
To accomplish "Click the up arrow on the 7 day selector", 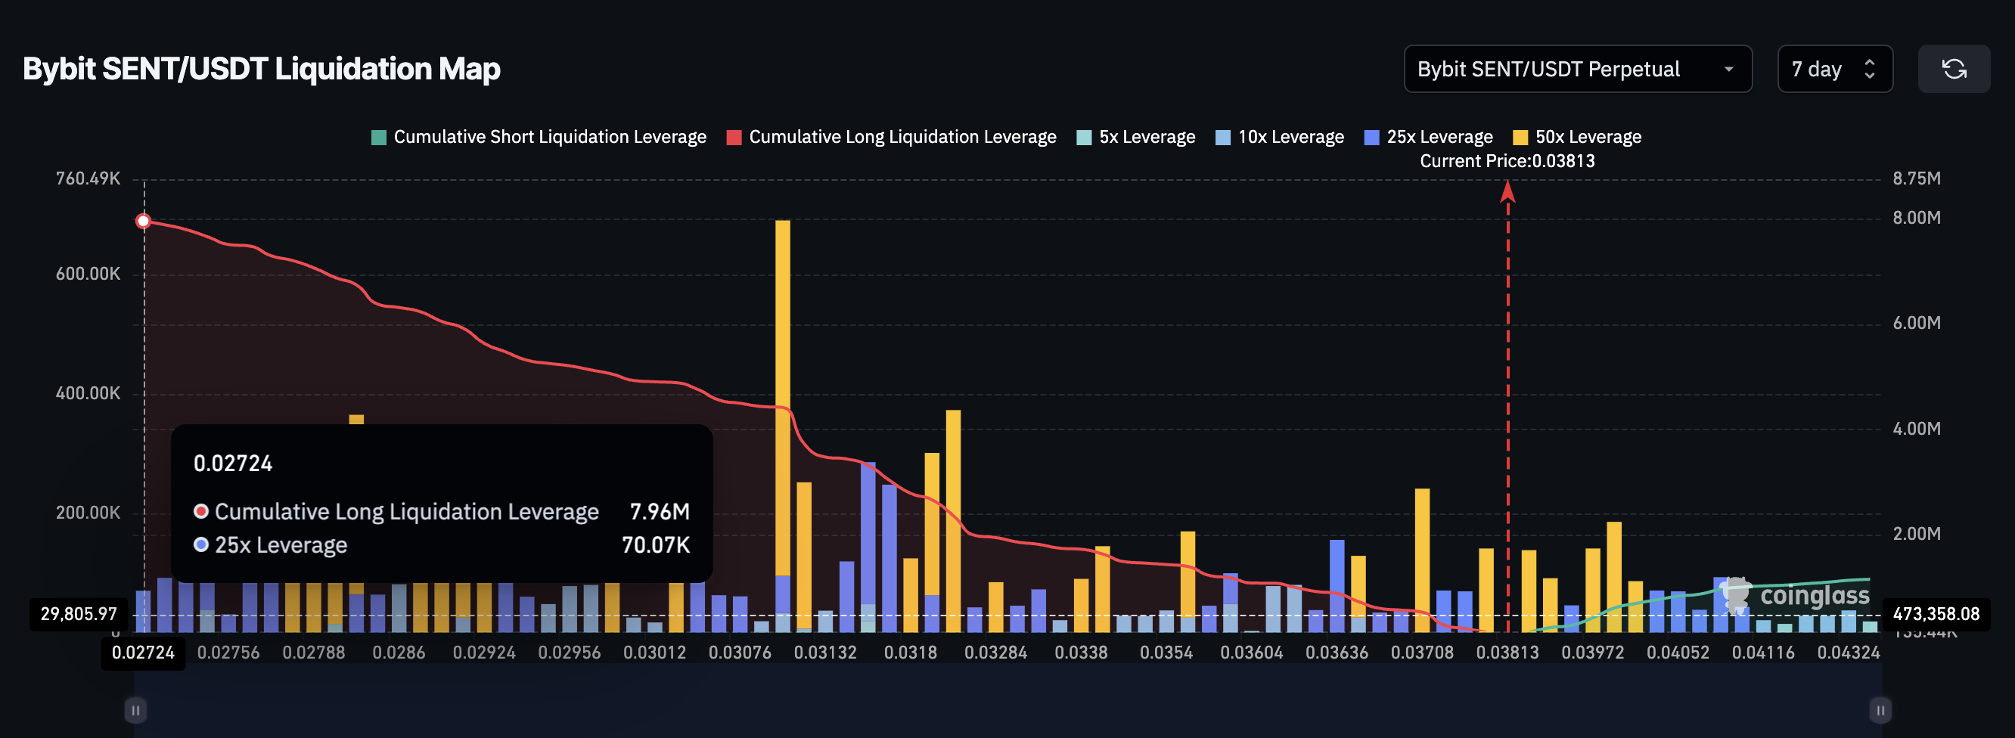I will point(1870,63).
